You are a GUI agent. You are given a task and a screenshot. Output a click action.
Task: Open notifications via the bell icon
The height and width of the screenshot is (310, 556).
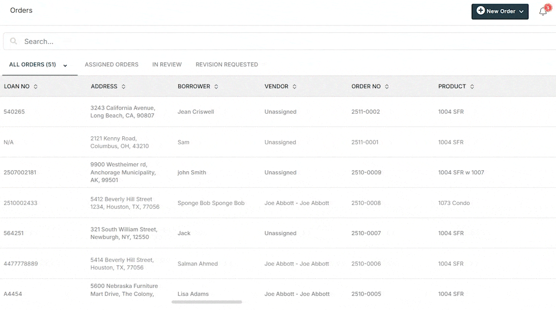tap(542, 10)
